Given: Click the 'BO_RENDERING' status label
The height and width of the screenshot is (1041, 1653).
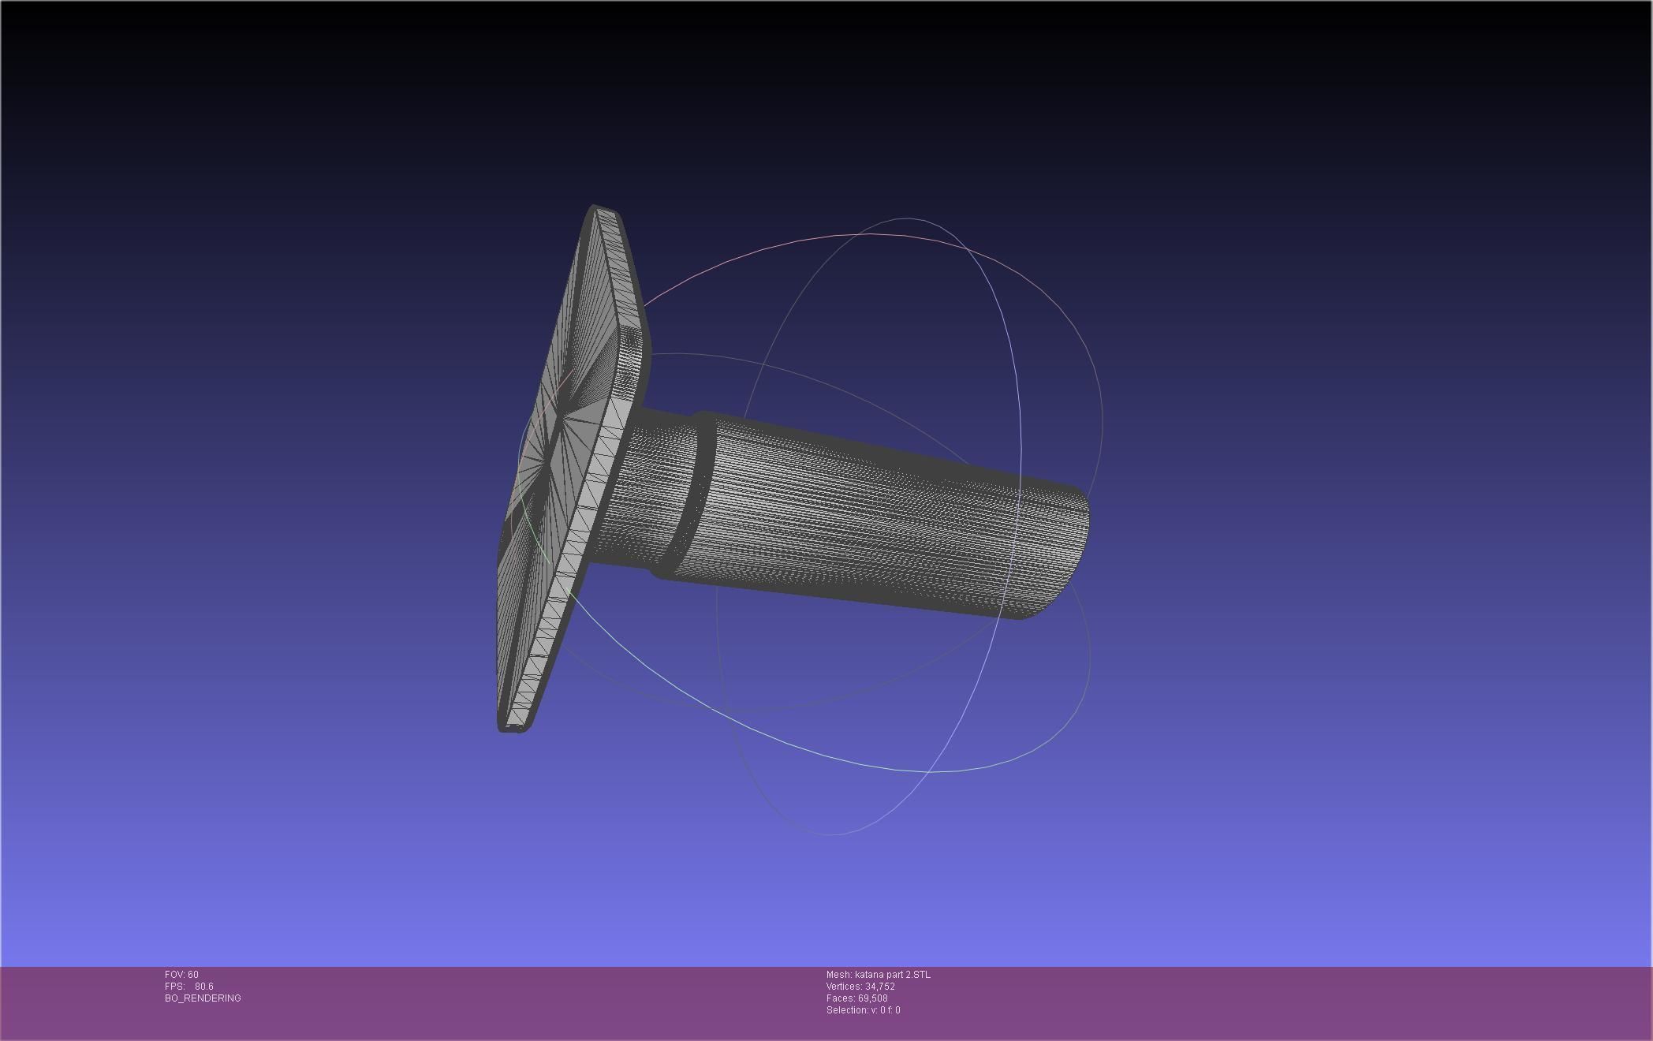Looking at the screenshot, I should [x=203, y=998].
